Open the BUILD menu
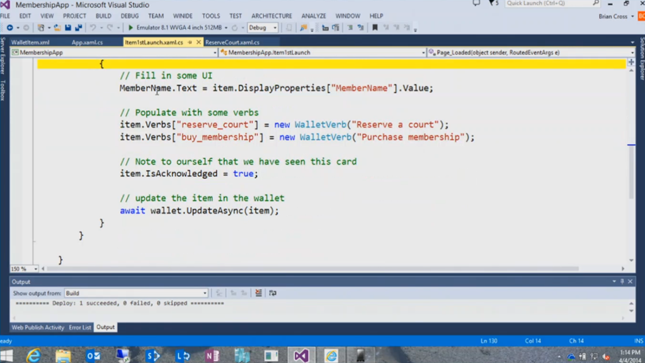The width and height of the screenshot is (645, 363). pos(103,16)
